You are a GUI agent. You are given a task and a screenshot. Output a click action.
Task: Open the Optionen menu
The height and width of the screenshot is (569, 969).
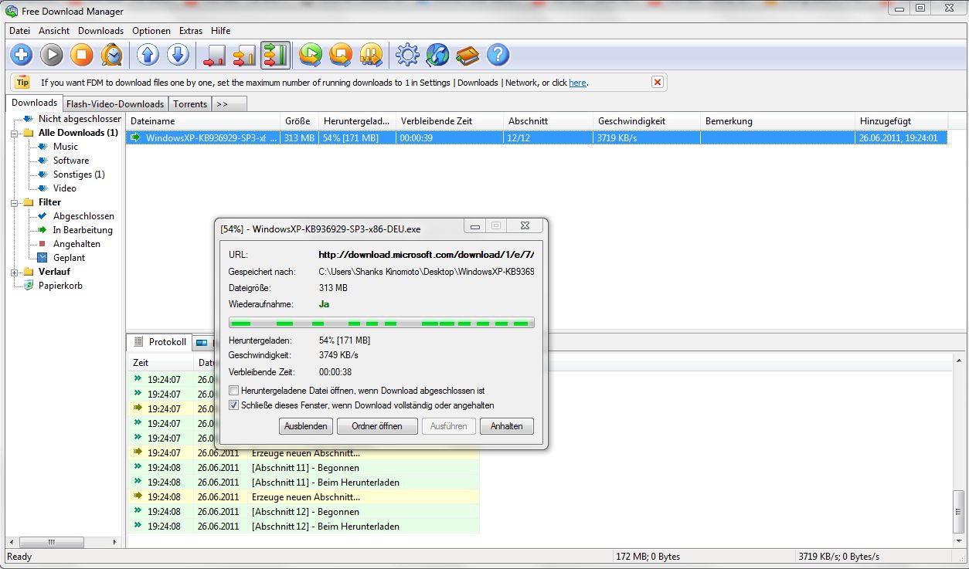coord(151,31)
